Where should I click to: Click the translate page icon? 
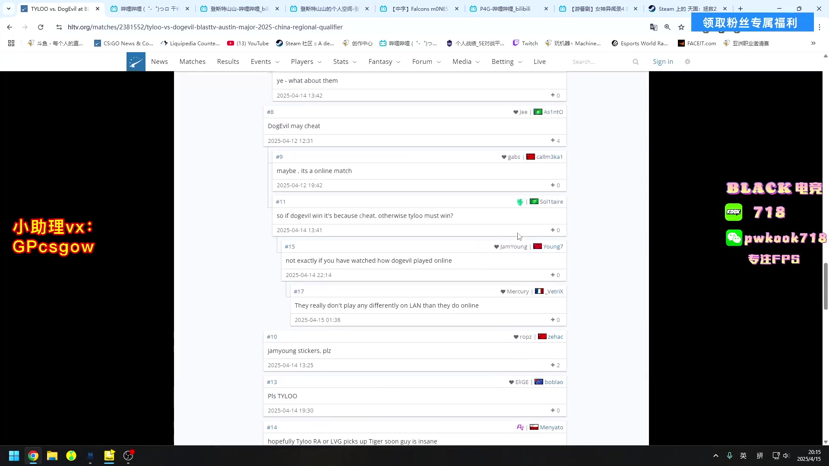tap(654, 27)
